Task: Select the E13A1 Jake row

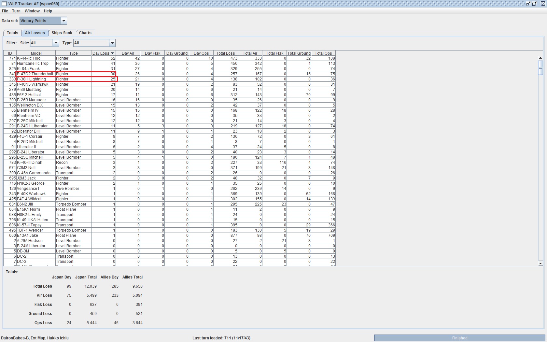Action: pyautogui.click(x=169, y=235)
